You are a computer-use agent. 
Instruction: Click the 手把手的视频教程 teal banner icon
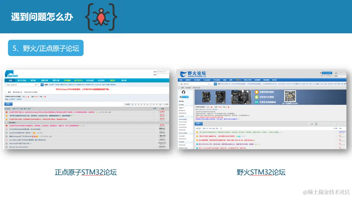click(257, 102)
